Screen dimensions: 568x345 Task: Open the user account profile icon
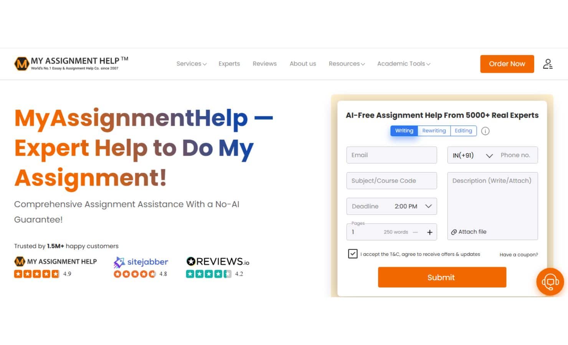(x=548, y=64)
